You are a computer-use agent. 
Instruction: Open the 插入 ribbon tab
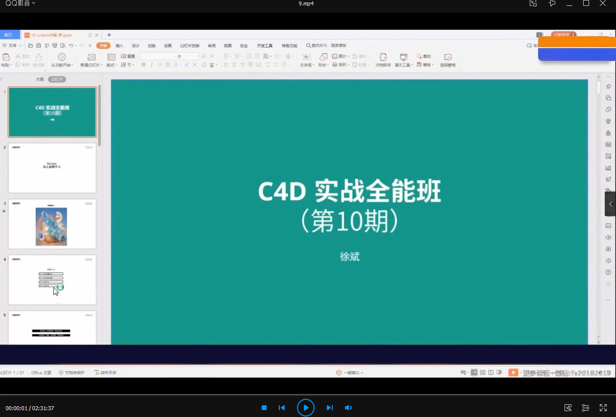pos(119,46)
